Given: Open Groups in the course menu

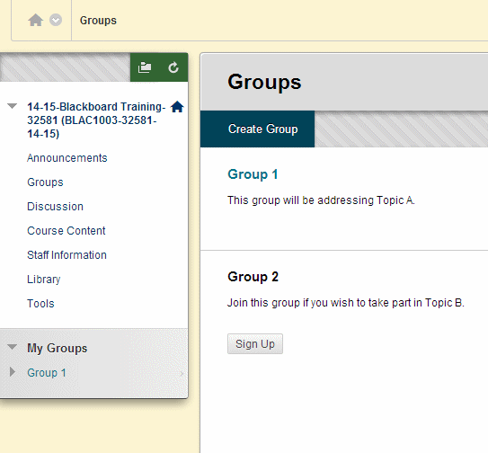Looking at the screenshot, I should click(x=45, y=182).
